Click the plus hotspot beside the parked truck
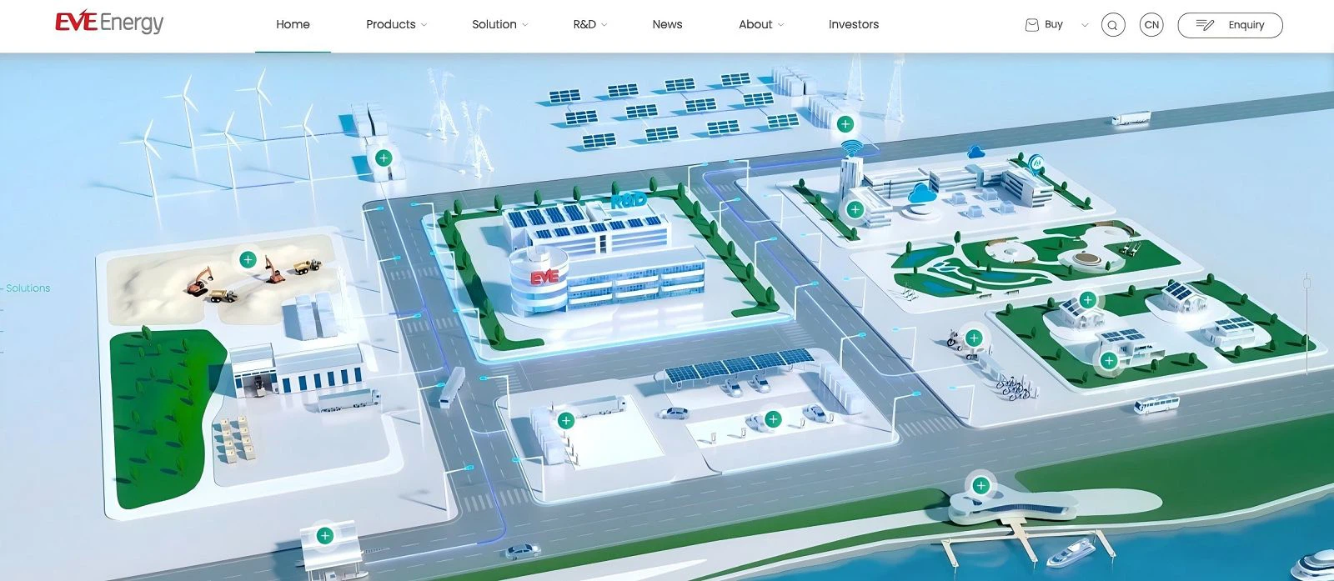Viewport: 1334px width, 581px height. (565, 420)
